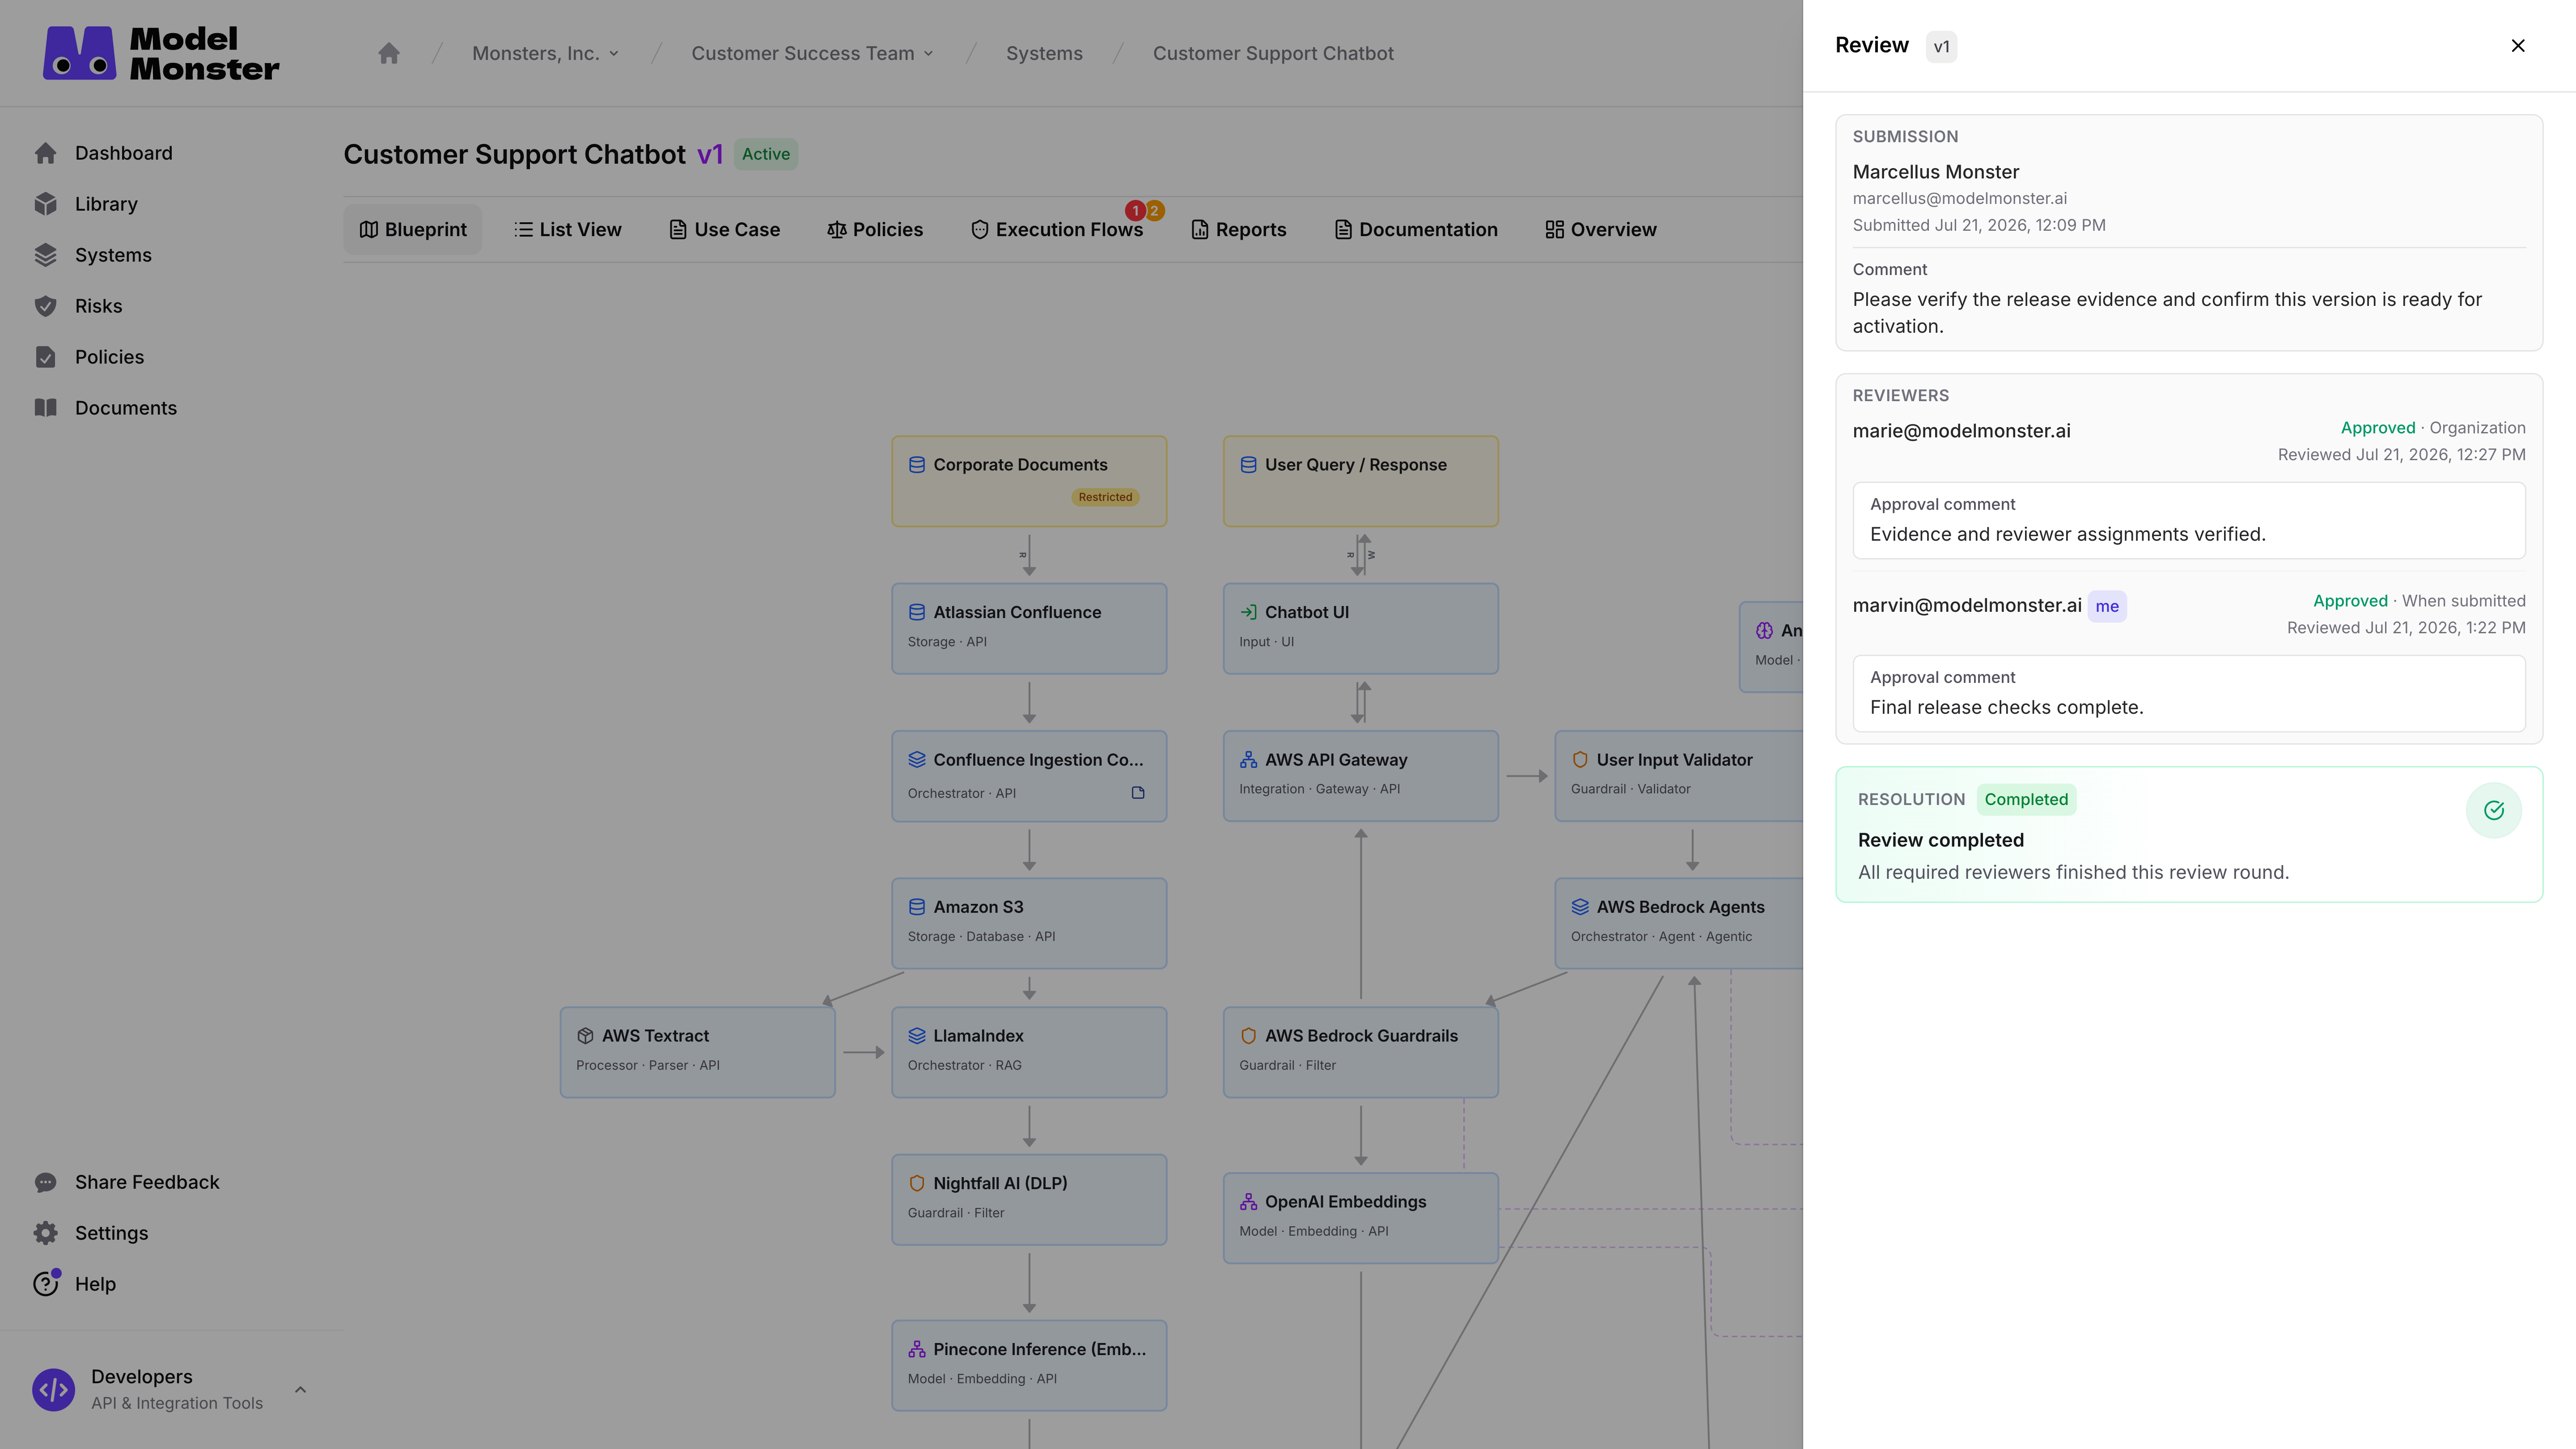Select the Amazon S3 node
The image size is (2576, 1449).
coord(1029,923)
